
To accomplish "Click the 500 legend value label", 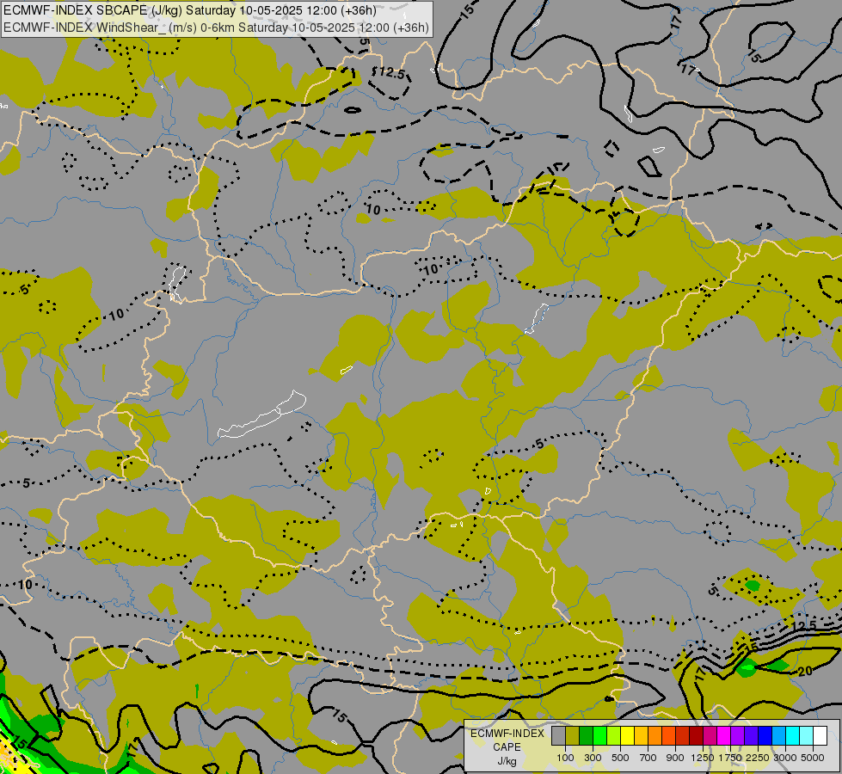I will 620,758.
